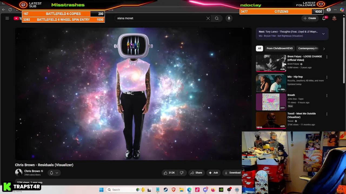
Task: Click the magnifier search button
Action: pos(217,18)
